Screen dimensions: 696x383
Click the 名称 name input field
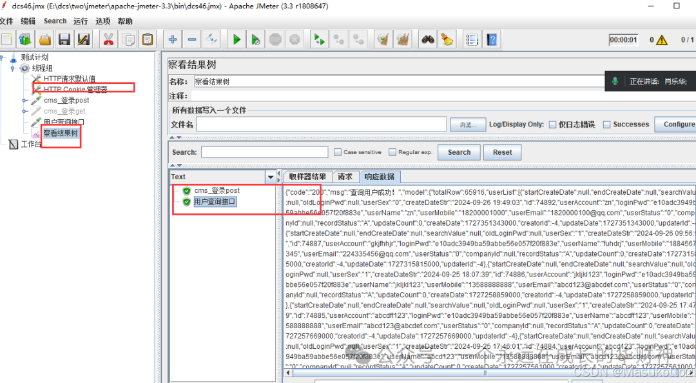tap(400, 82)
